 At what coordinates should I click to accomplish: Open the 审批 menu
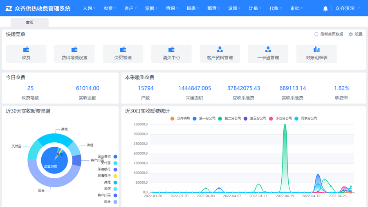pos(296,9)
